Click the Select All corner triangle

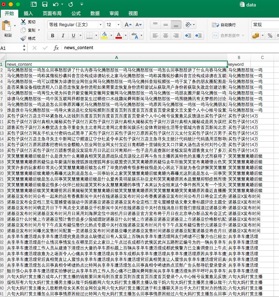[x=3, y=57]
